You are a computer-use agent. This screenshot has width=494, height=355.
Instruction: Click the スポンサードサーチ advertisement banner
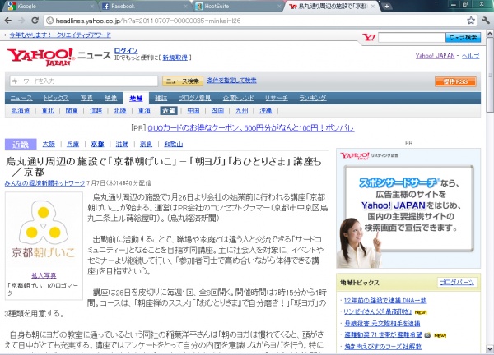408,208
